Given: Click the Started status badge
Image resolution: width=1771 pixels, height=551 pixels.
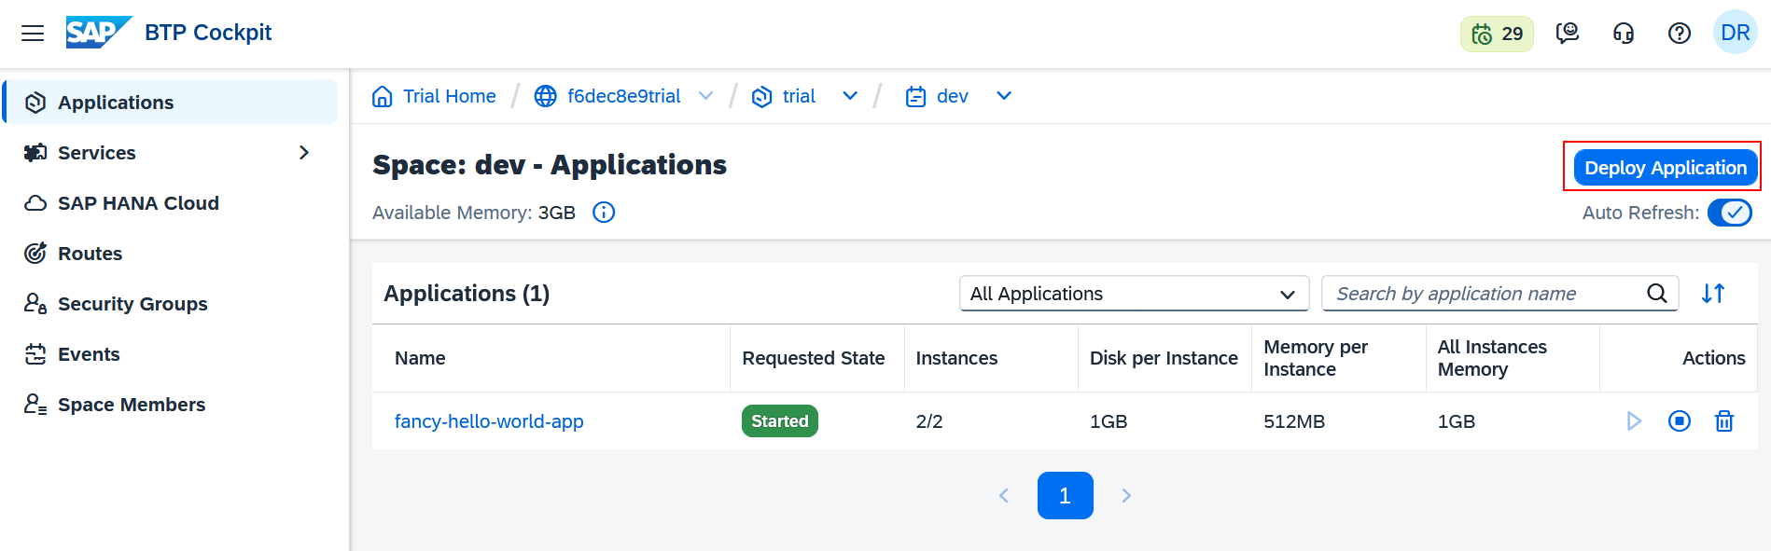Looking at the screenshot, I should [780, 421].
